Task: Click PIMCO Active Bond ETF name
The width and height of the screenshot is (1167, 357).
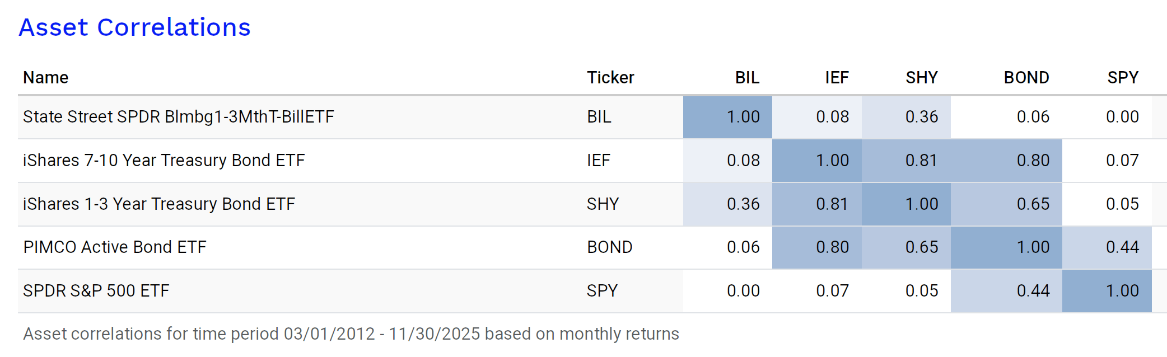Action: 114,247
